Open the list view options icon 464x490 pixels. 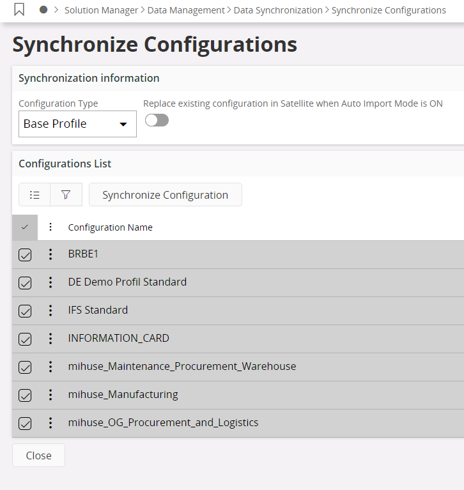coord(35,195)
